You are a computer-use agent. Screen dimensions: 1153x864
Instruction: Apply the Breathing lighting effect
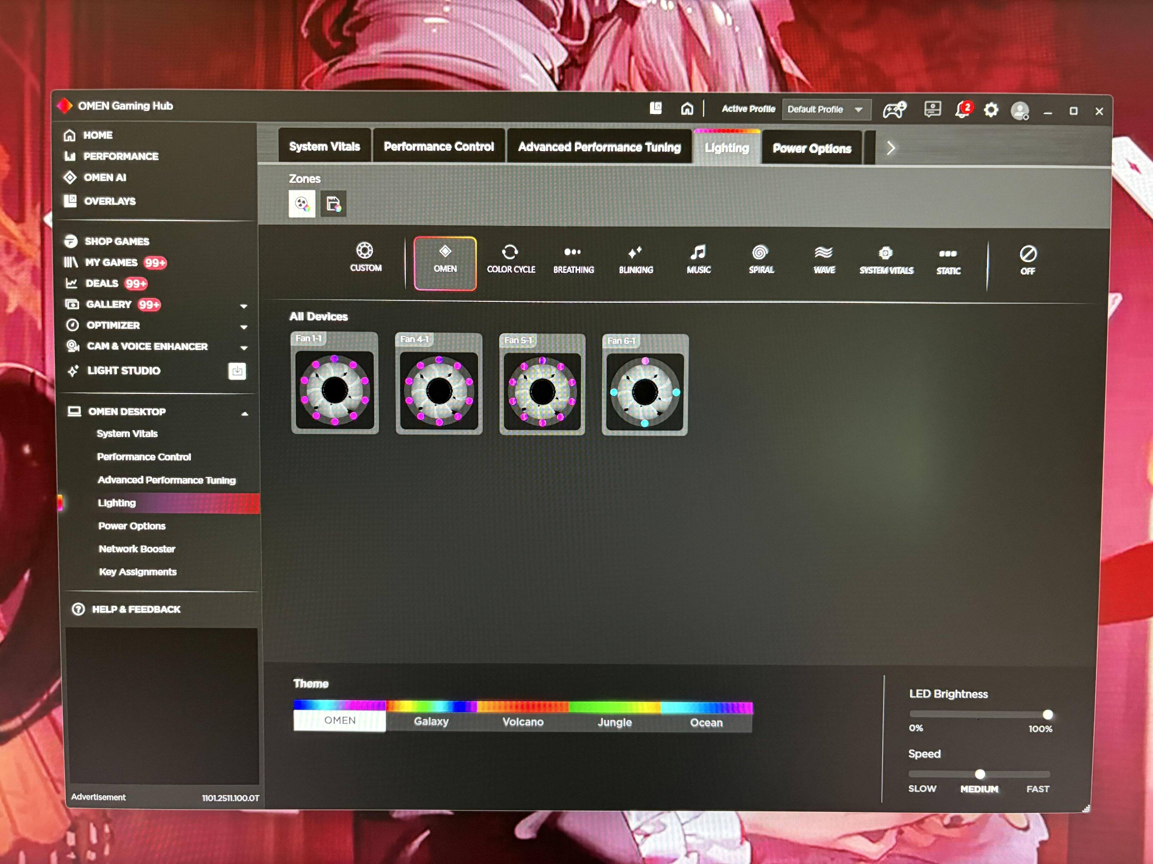pyautogui.click(x=573, y=260)
